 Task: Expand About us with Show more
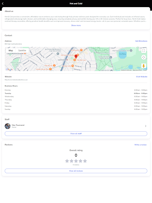click(76, 25)
